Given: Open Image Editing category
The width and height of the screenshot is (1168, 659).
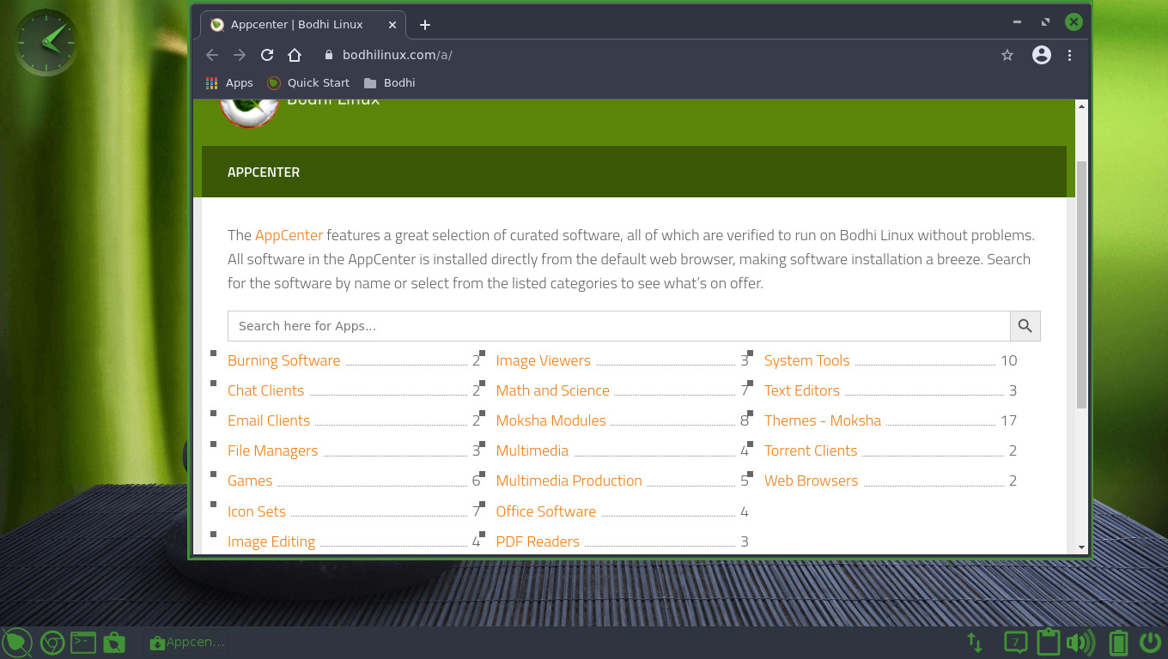Looking at the screenshot, I should click(271, 541).
